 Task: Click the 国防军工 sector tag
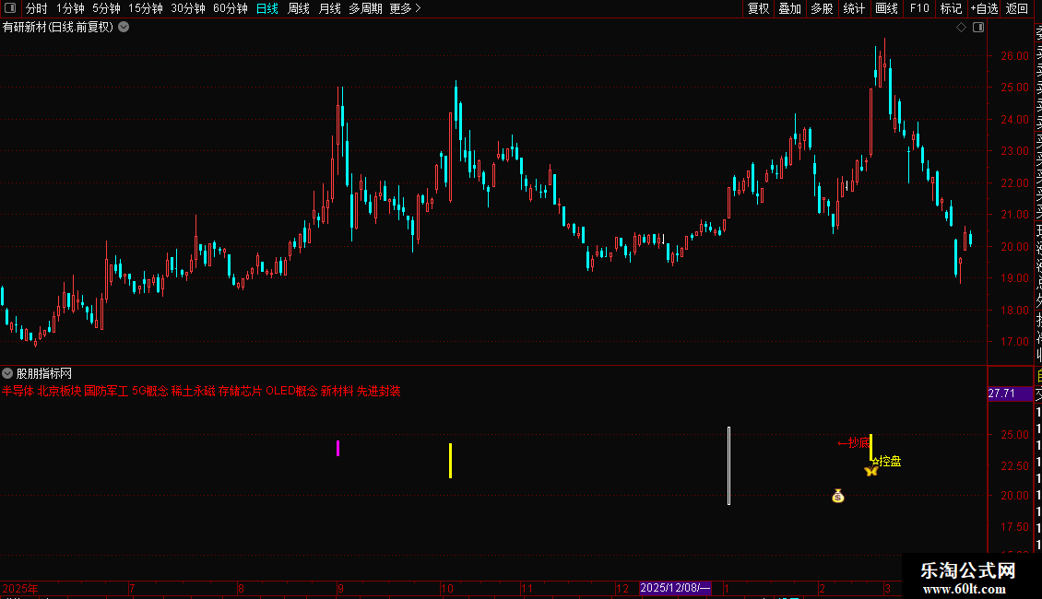click(106, 391)
